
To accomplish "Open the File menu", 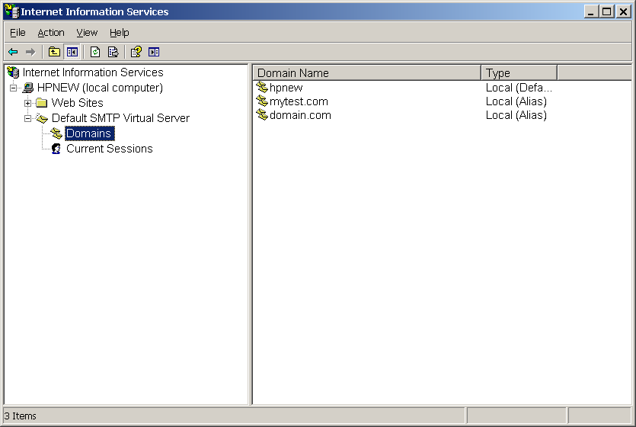I will point(18,33).
